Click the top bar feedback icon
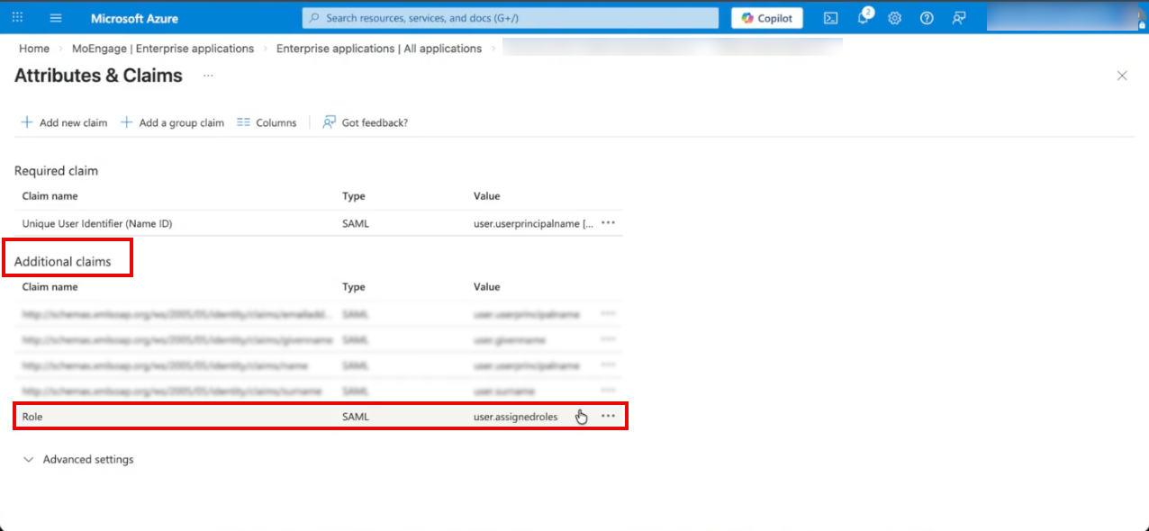 pyautogui.click(x=959, y=18)
